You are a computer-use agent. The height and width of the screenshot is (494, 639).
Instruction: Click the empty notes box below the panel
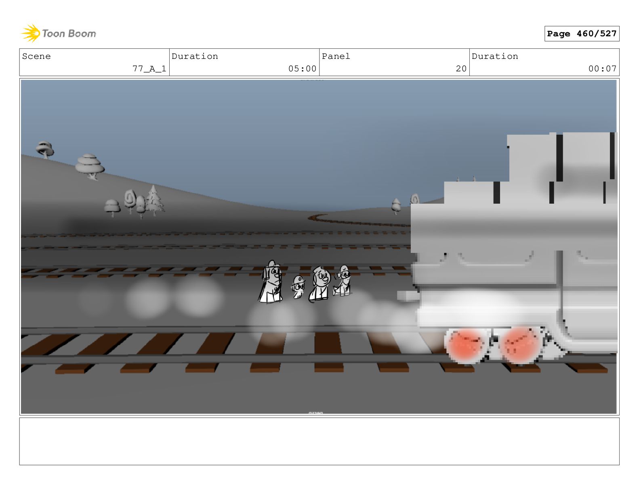319,441
